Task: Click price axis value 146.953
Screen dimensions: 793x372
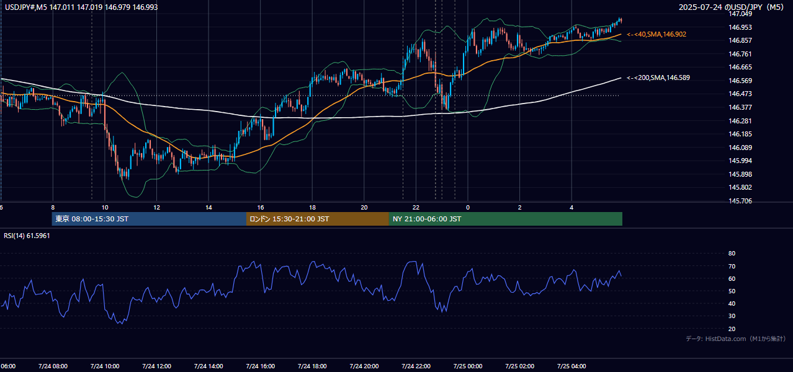Action: pyautogui.click(x=740, y=27)
